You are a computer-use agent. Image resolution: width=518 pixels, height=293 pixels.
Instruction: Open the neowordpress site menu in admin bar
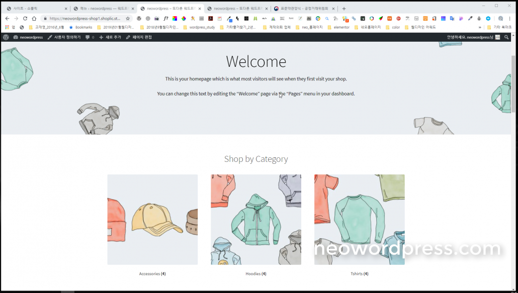coord(28,37)
